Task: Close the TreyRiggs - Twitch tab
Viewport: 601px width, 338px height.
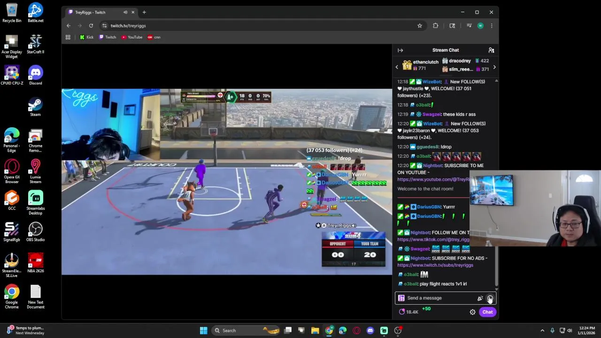Action: [133, 12]
